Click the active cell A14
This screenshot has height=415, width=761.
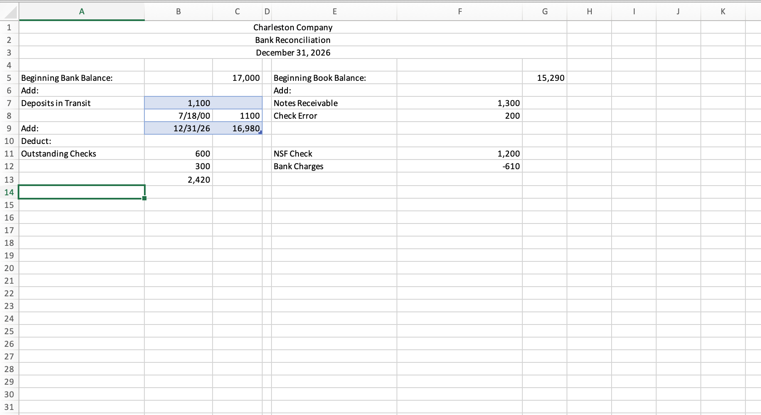(x=82, y=192)
